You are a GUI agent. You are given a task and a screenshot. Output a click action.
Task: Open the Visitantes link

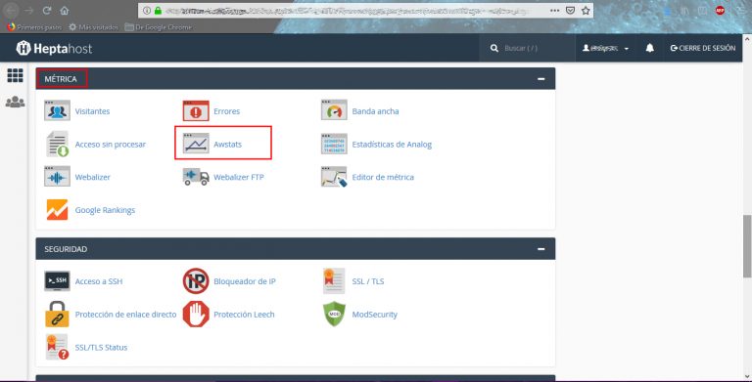coord(92,111)
